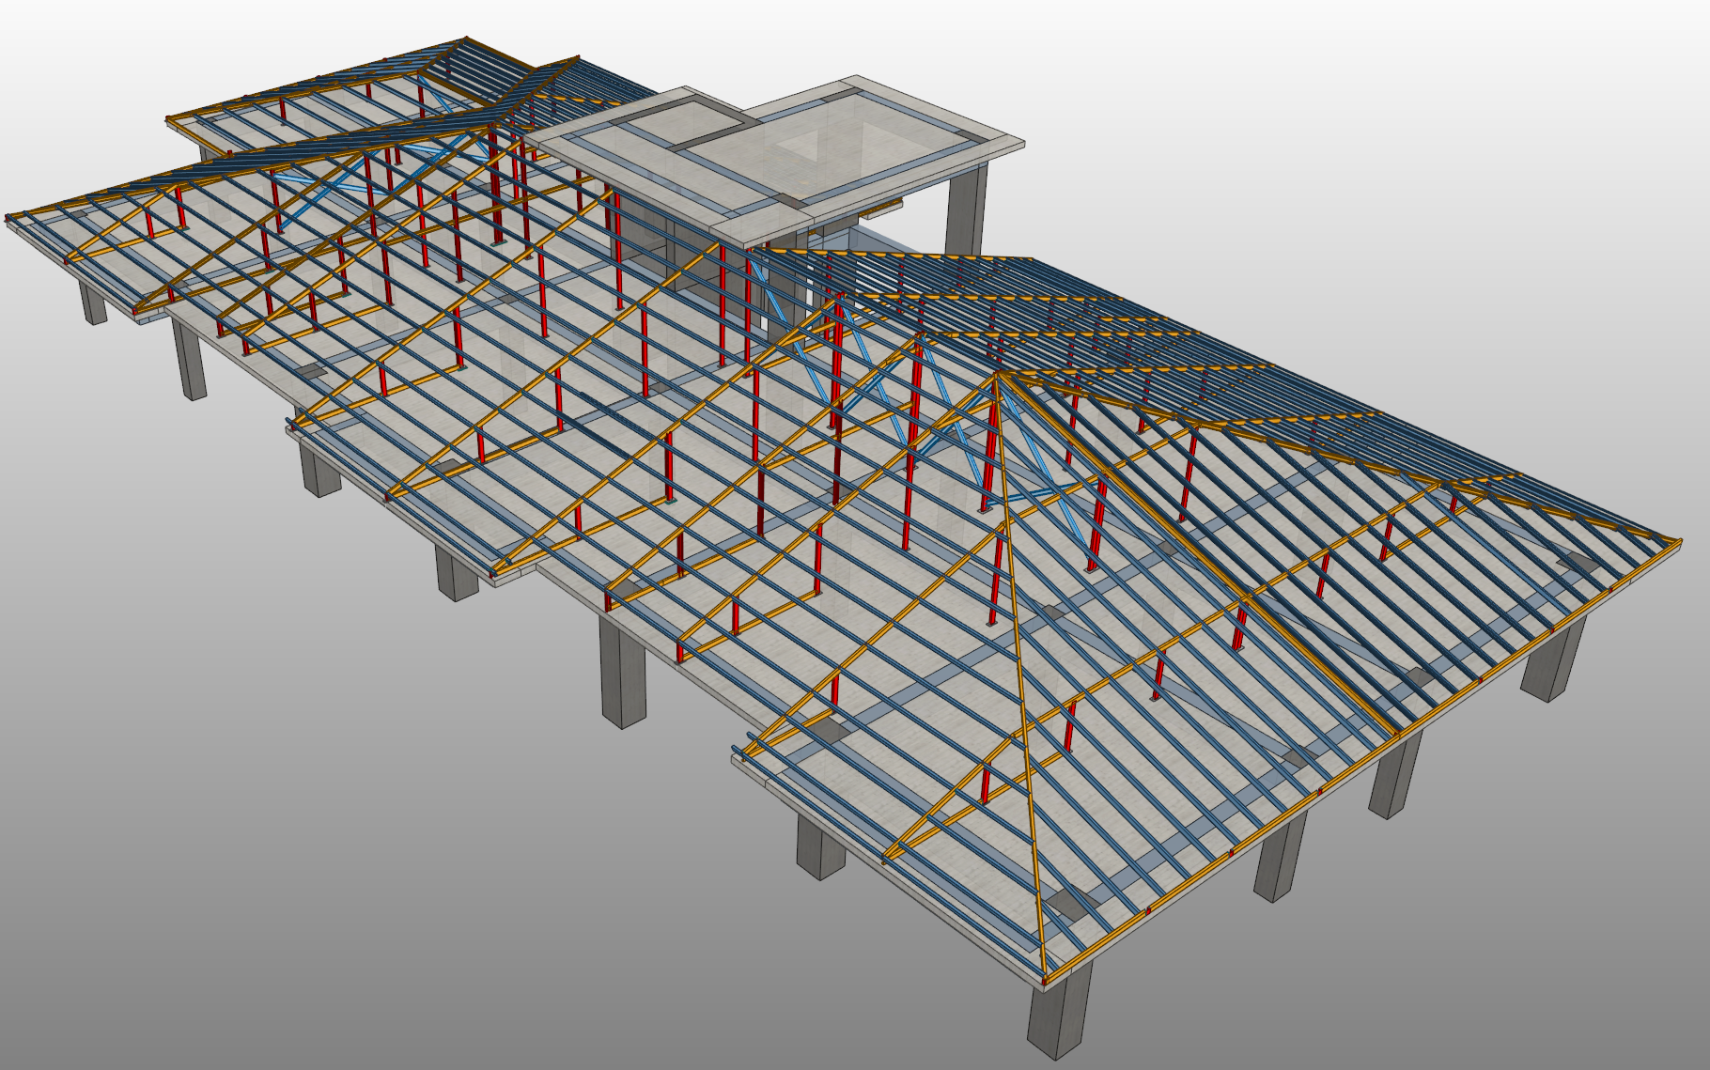Select the top-right corner of the flat concrete roof
The width and height of the screenshot is (1710, 1070).
(x=1020, y=144)
